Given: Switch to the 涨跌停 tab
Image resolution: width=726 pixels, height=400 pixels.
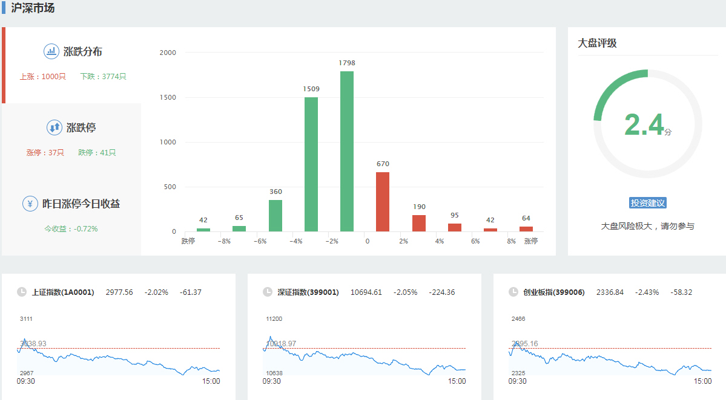Looking at the screenshot, I should (71, 139).
